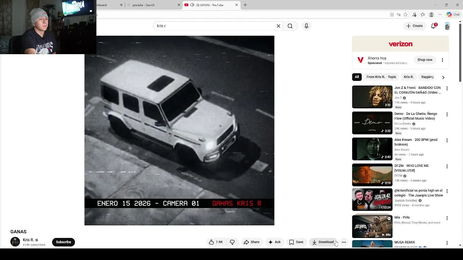Mute the GANAS tab via speaker icon
This screenshot has height=260, width=463.
coord(192,5)
